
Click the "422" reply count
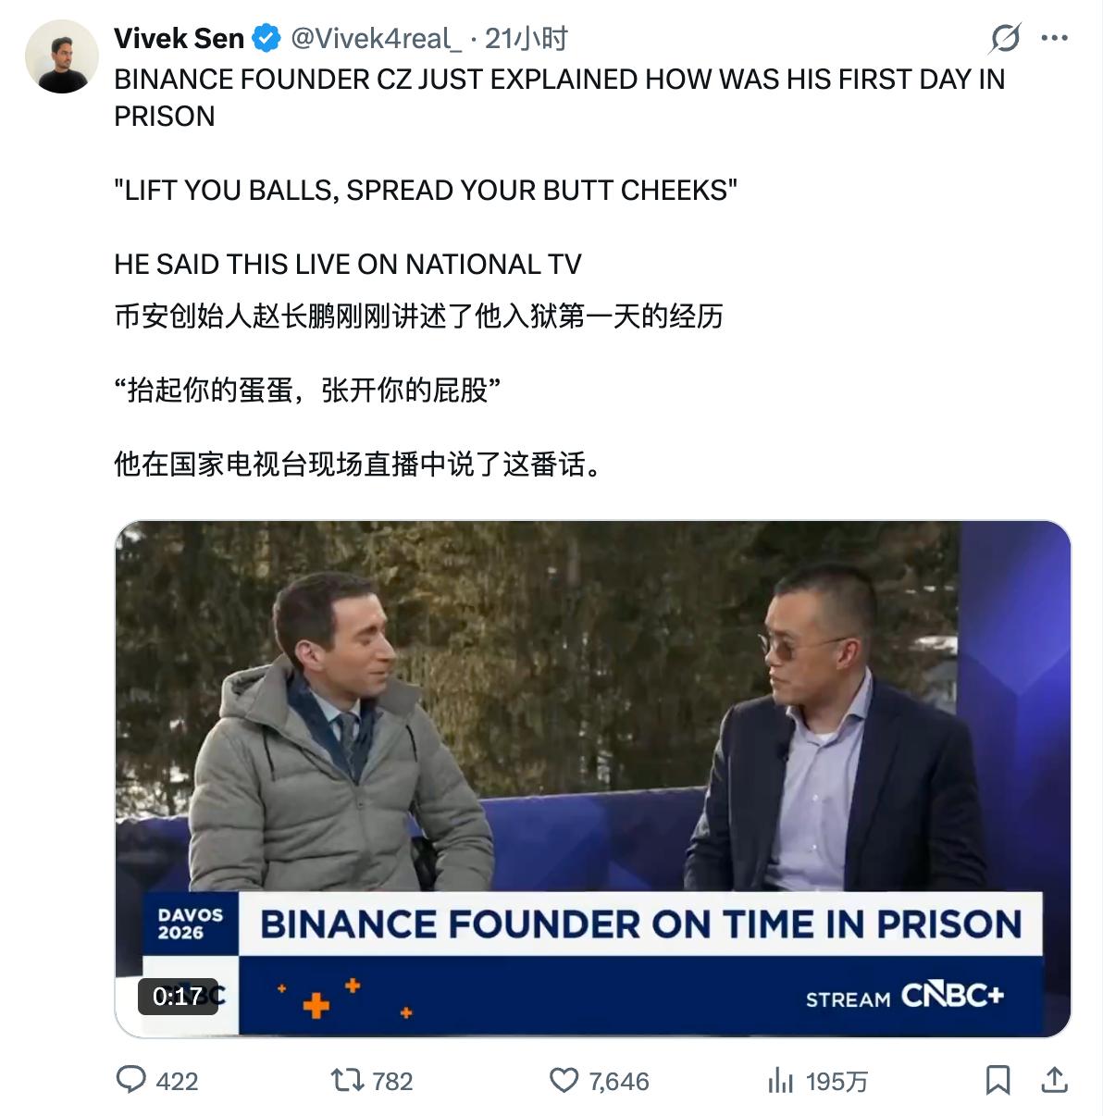pyautogui.click(x=180, y=1080)
